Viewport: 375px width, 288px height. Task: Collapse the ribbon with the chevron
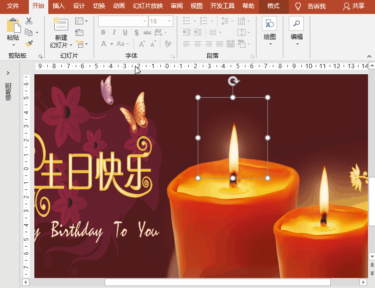point(369,56)
